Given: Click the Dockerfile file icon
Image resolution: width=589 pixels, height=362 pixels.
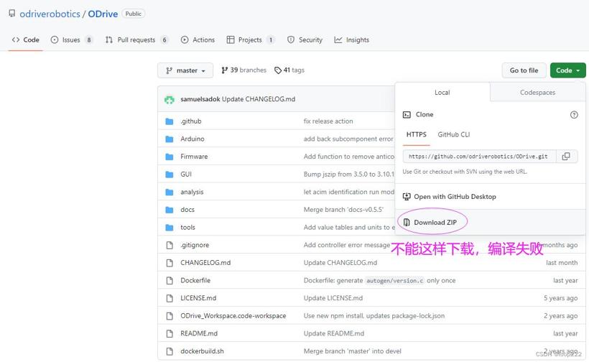Looking at the screenshot, I should [170, 281].
